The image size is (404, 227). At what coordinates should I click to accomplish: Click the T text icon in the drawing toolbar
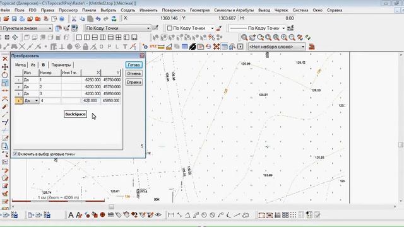pyautogui.click(x=125, y=47)
